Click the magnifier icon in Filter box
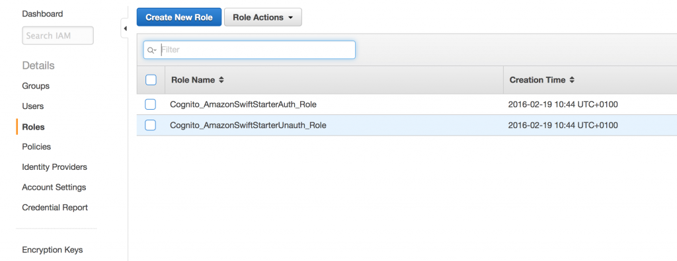The image size is (677, 261). 151,50
